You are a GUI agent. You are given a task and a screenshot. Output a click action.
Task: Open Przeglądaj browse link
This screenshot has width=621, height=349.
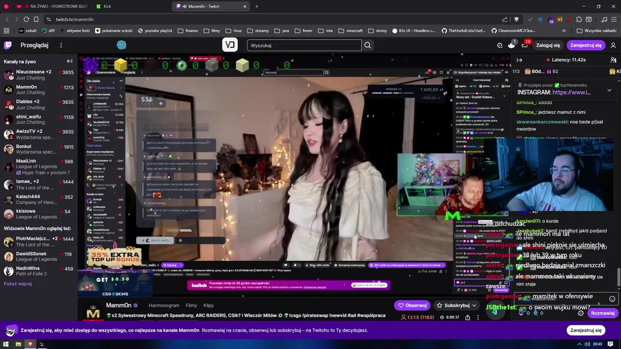[34, 45]
